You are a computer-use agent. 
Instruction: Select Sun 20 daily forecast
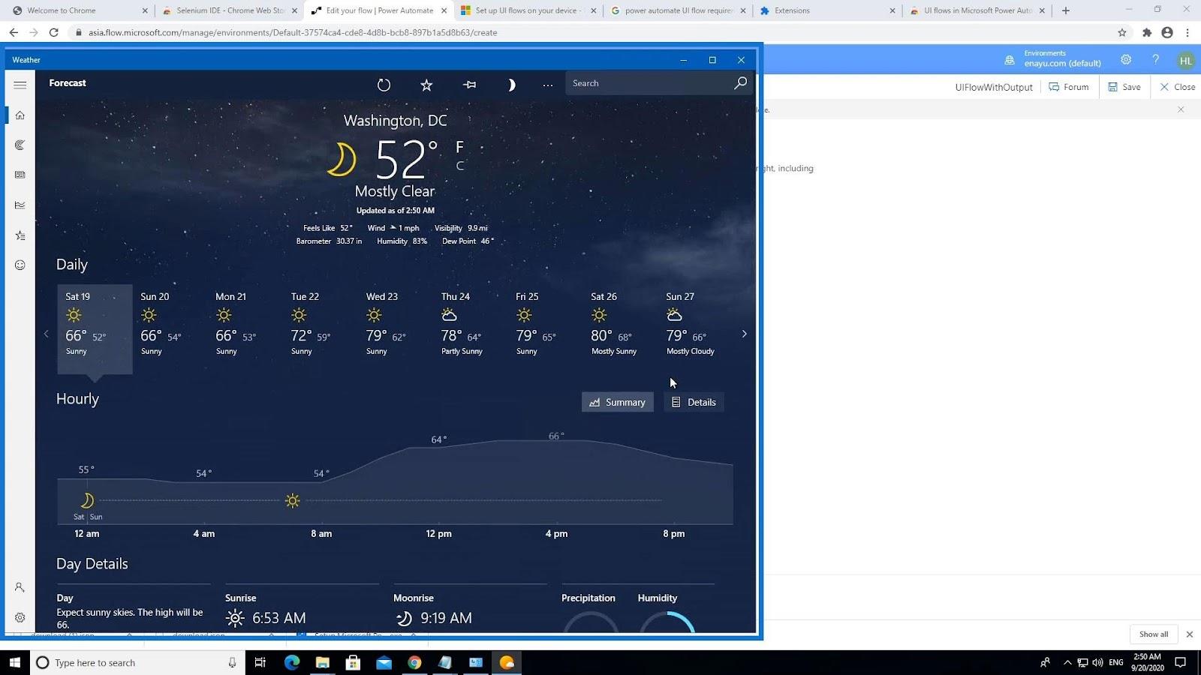[170, 328]
